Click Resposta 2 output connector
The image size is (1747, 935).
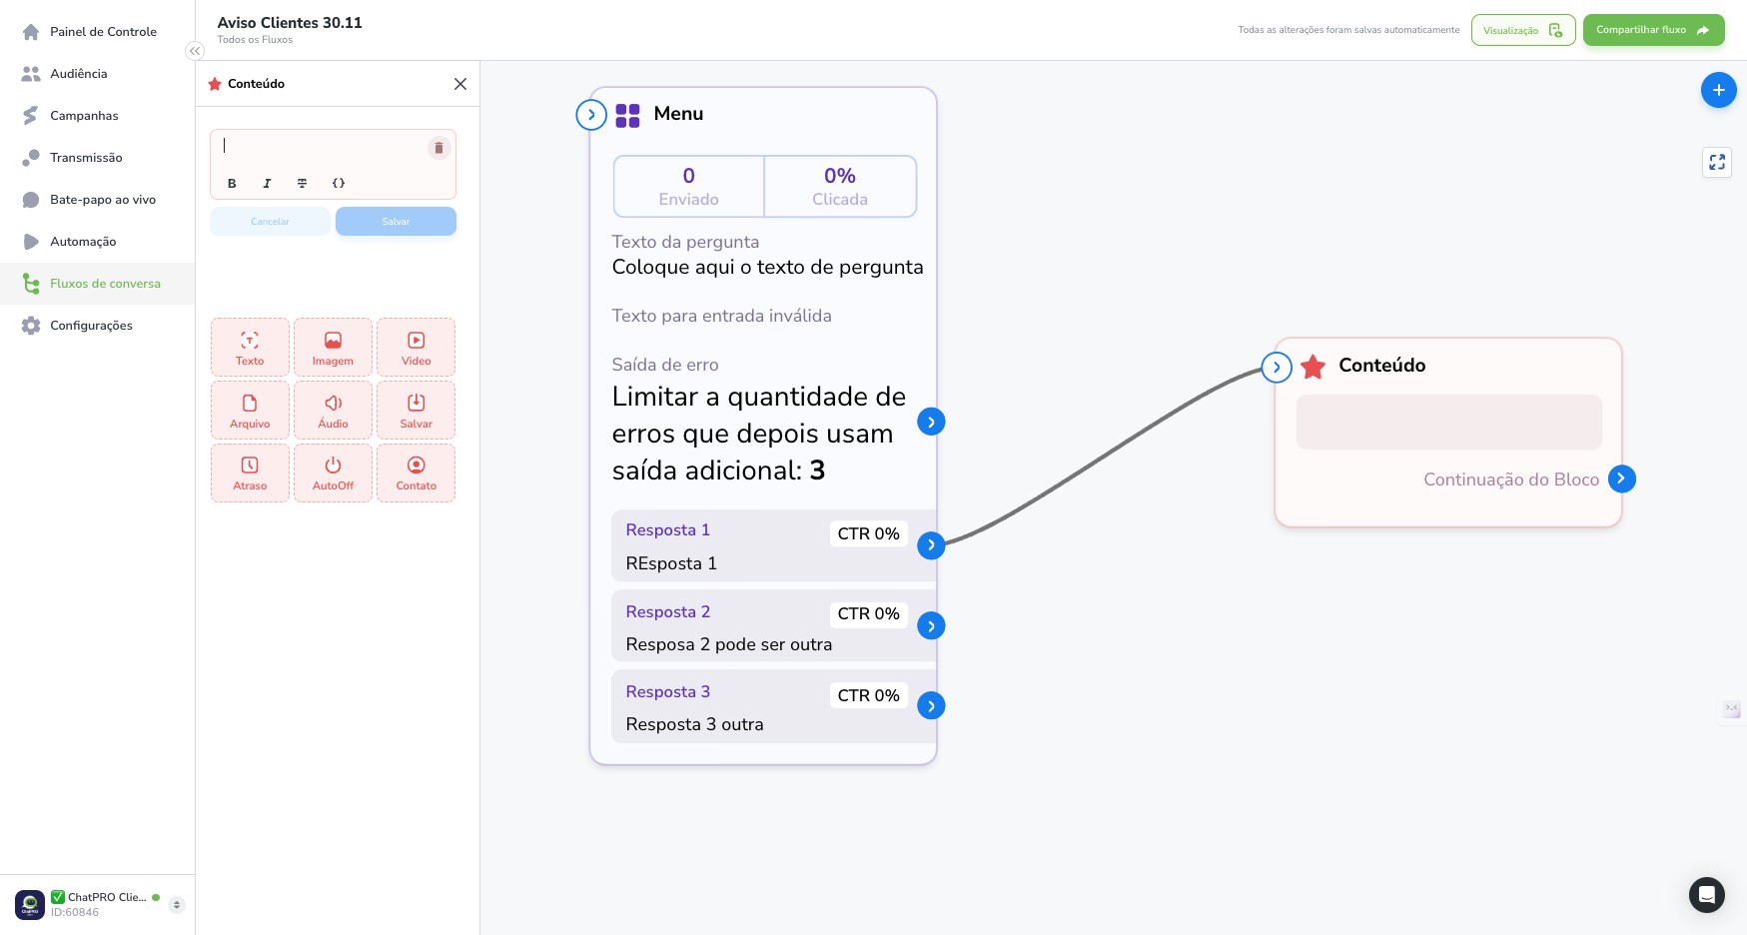click(x=931, y=626)
